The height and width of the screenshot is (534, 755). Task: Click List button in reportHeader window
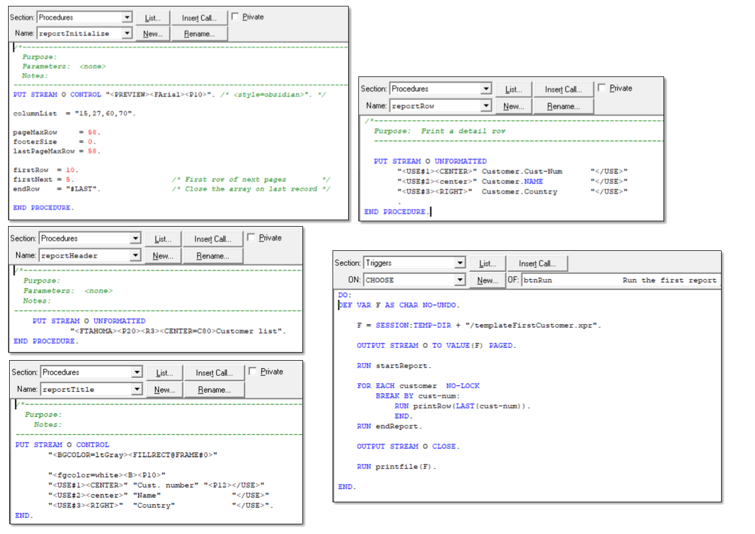[163, 239]
